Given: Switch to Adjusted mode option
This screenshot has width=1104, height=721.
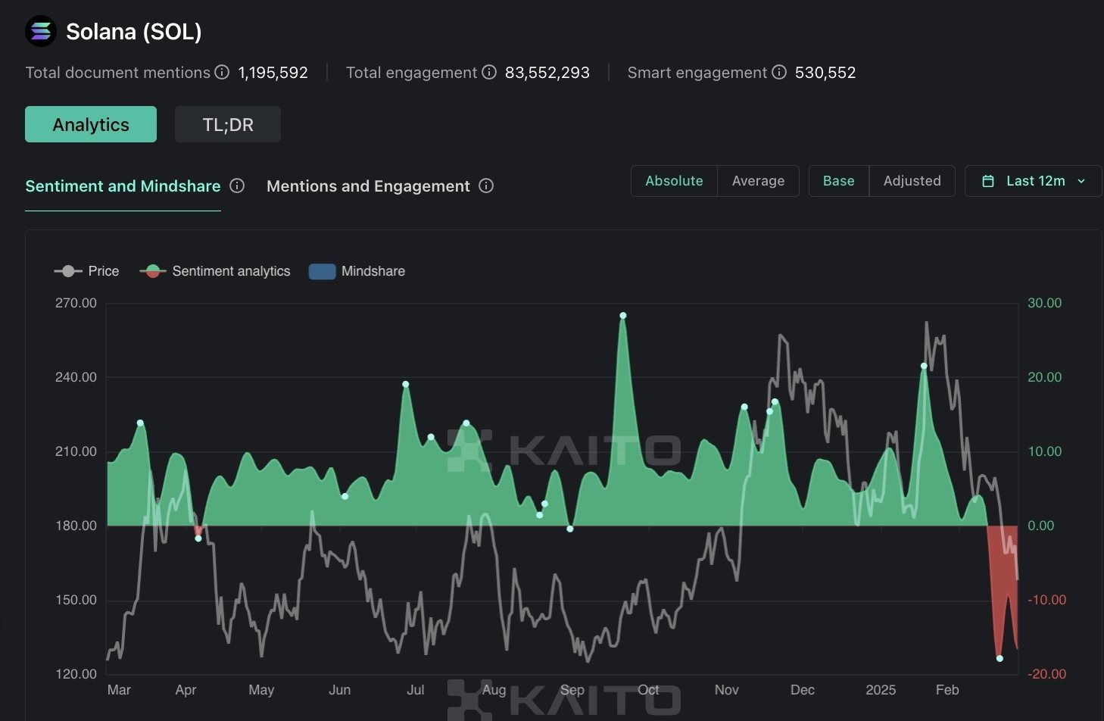Looking at the screenshot, I should click(912, 181).
